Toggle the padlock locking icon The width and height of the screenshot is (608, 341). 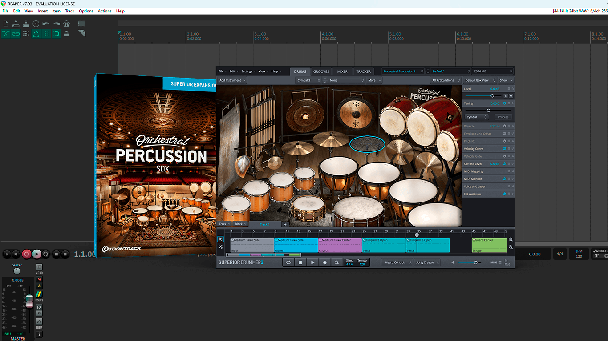click(67, 34)
